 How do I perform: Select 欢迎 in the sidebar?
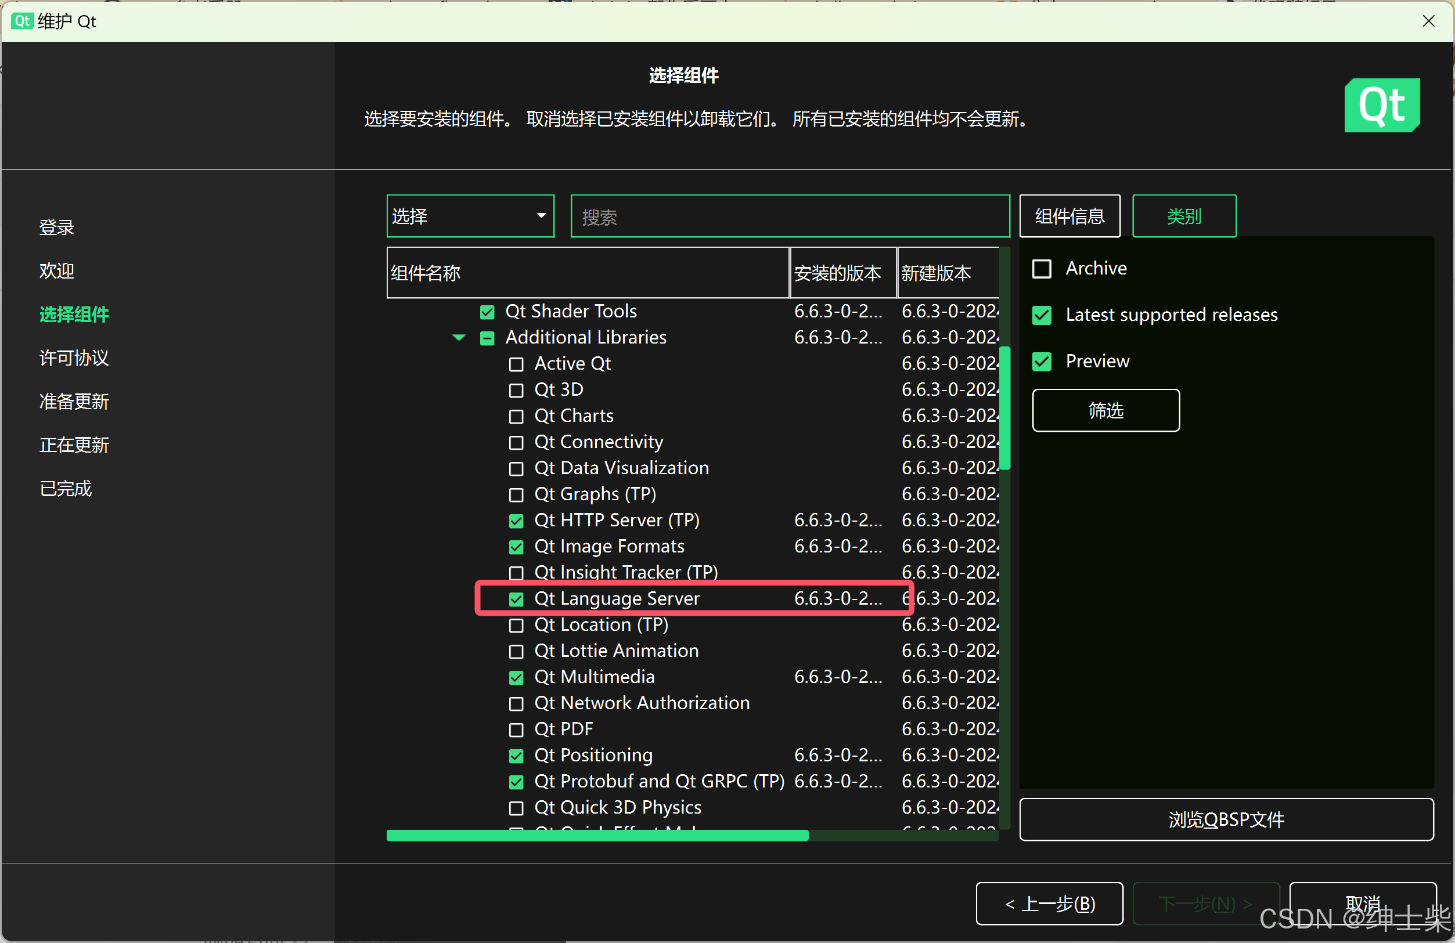point(56,270)
